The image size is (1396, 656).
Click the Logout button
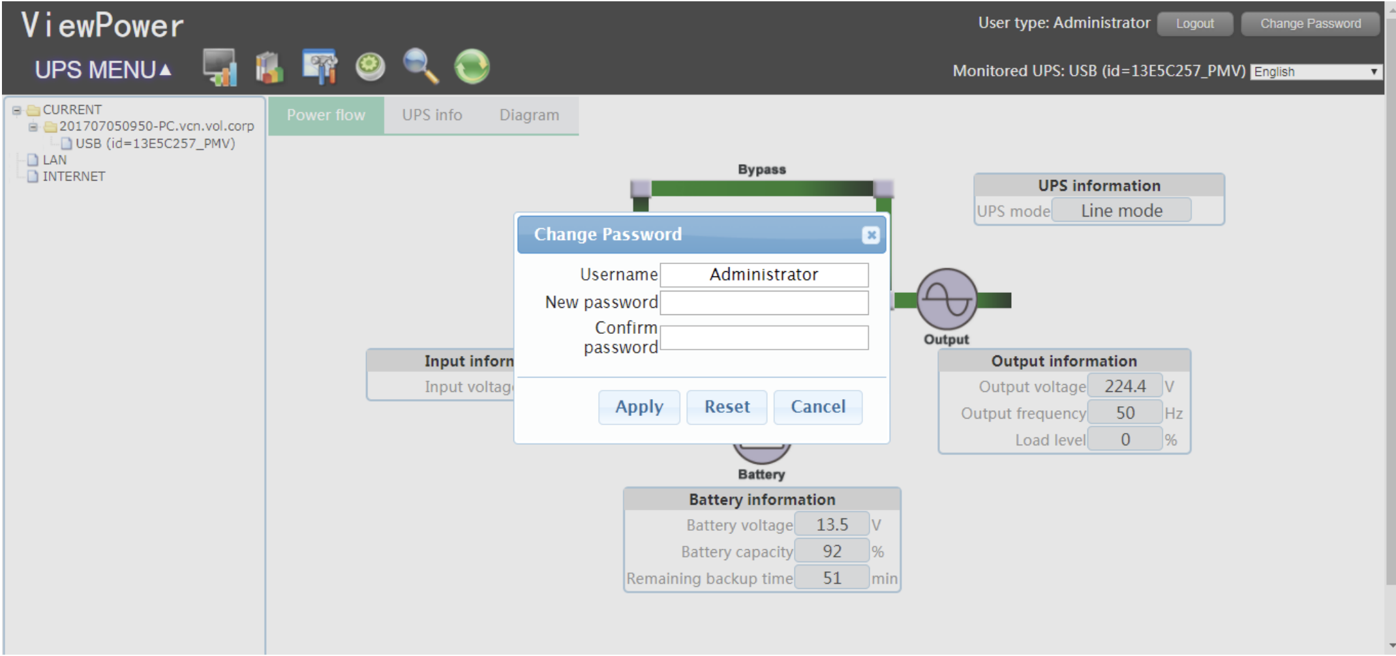(x=1194, y=24)
